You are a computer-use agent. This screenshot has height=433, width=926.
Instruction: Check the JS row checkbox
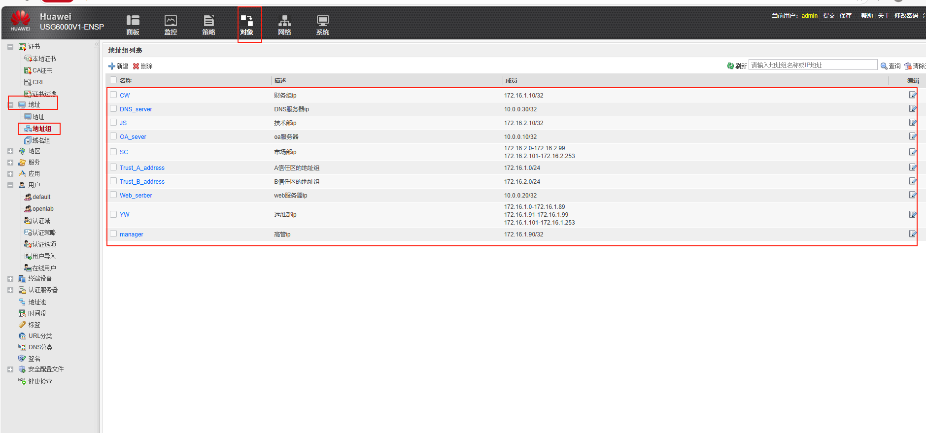[x=113, y=122]
